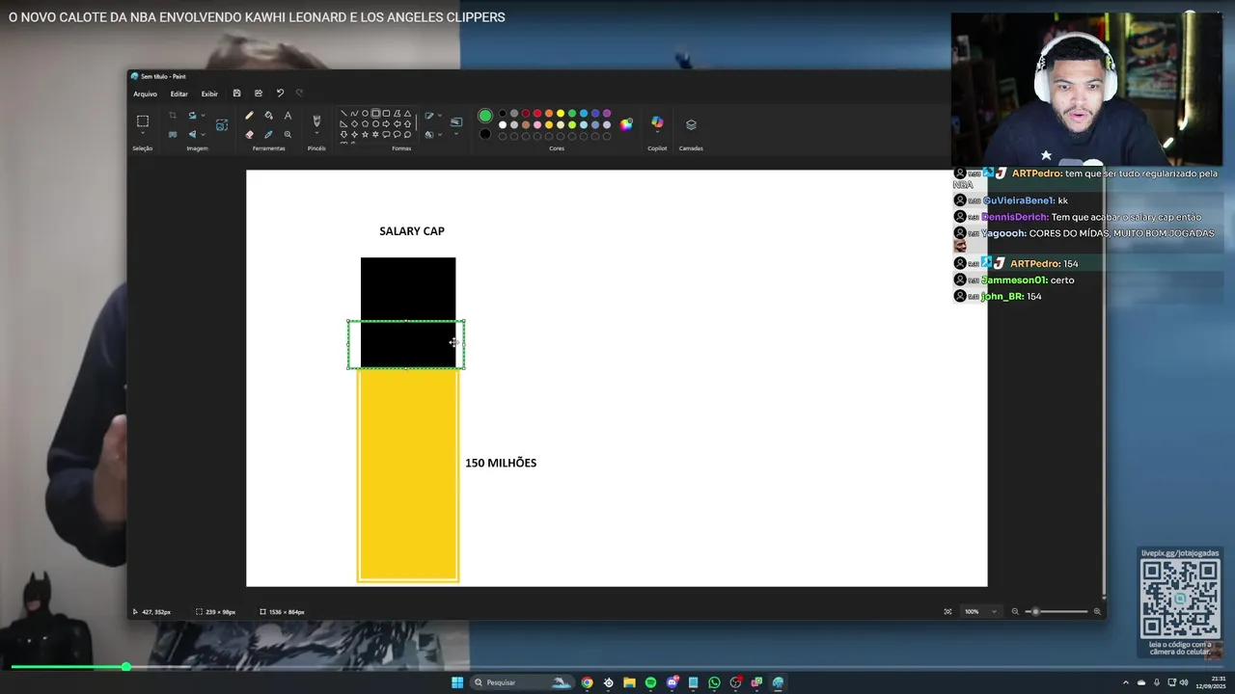Choose the Hexagon shape
This screenshot has width=1235, height=694.
click(x=375, y=124)
